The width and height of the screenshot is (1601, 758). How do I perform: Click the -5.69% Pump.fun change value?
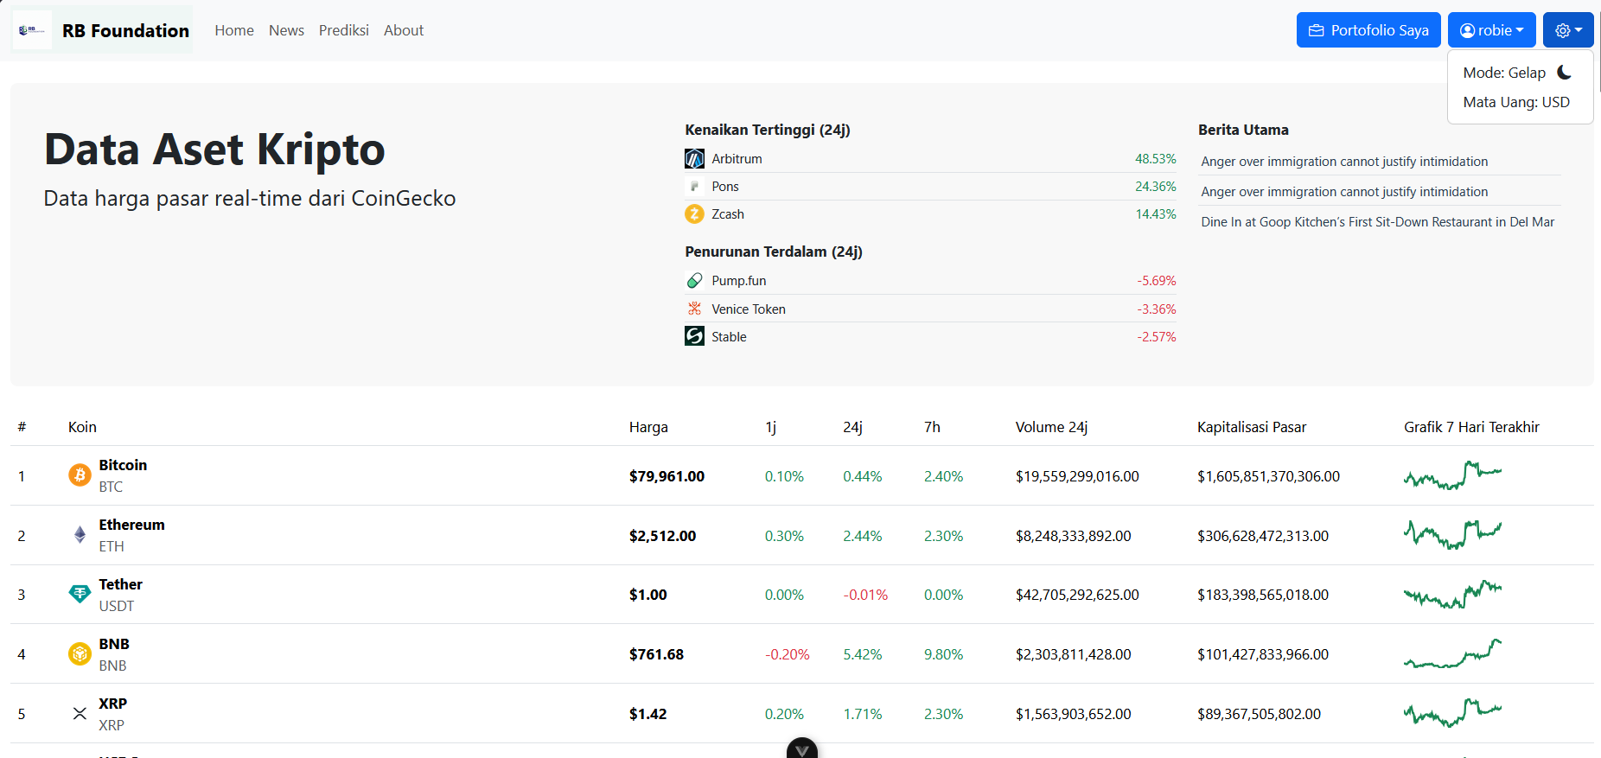pos(1157,281)
